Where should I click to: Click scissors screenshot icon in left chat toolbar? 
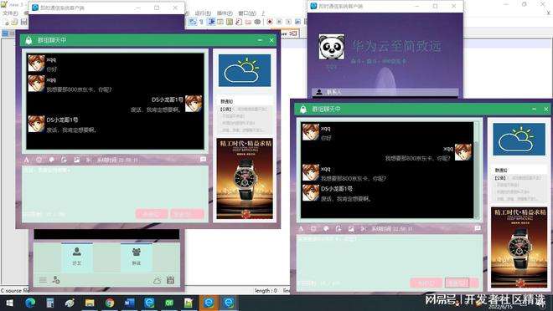pos(89,160)
